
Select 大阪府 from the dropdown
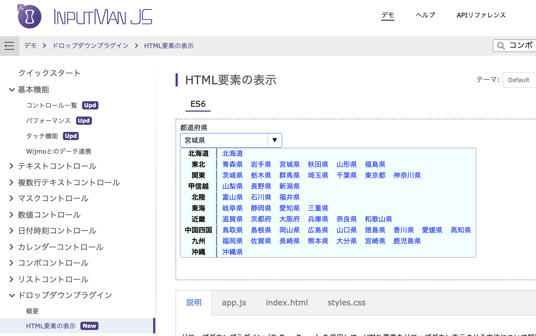pos(290,219)
